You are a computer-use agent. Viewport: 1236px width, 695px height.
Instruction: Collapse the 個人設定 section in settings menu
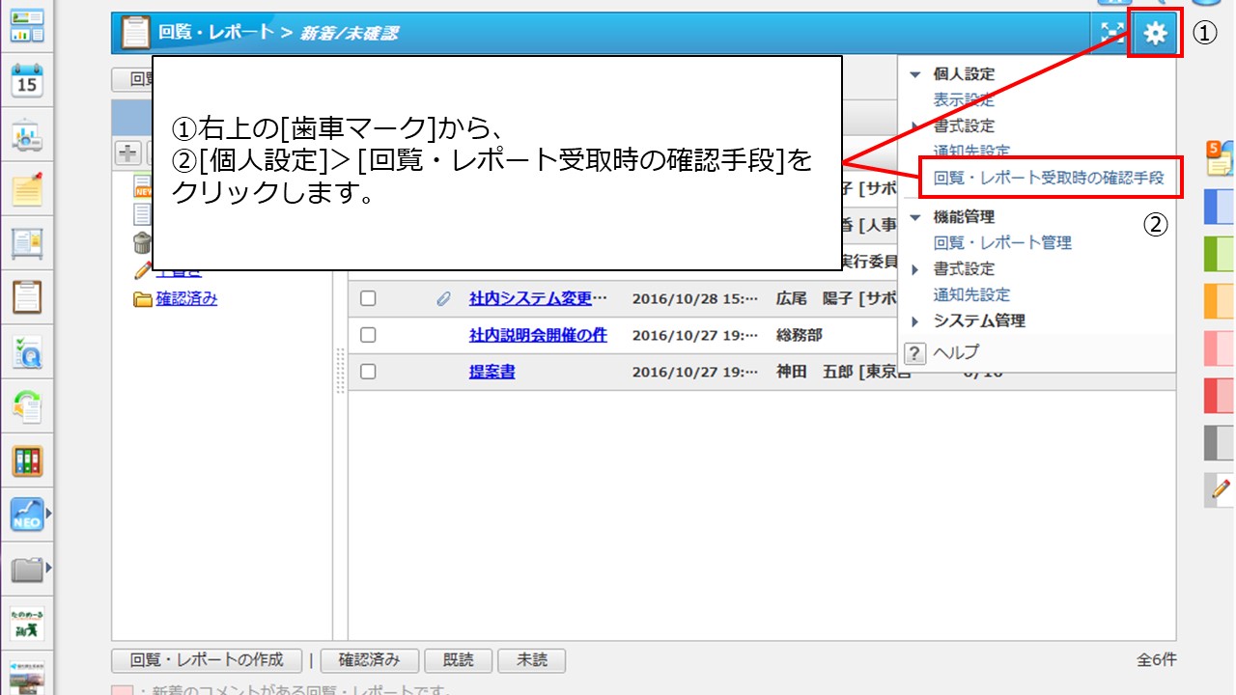point(915,74)
